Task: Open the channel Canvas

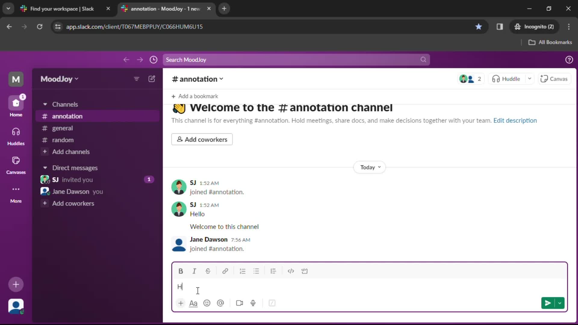Action: click(x=554, y=79)
